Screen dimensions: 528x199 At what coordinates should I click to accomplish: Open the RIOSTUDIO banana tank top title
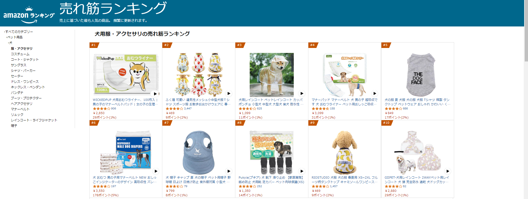point(344,180)
